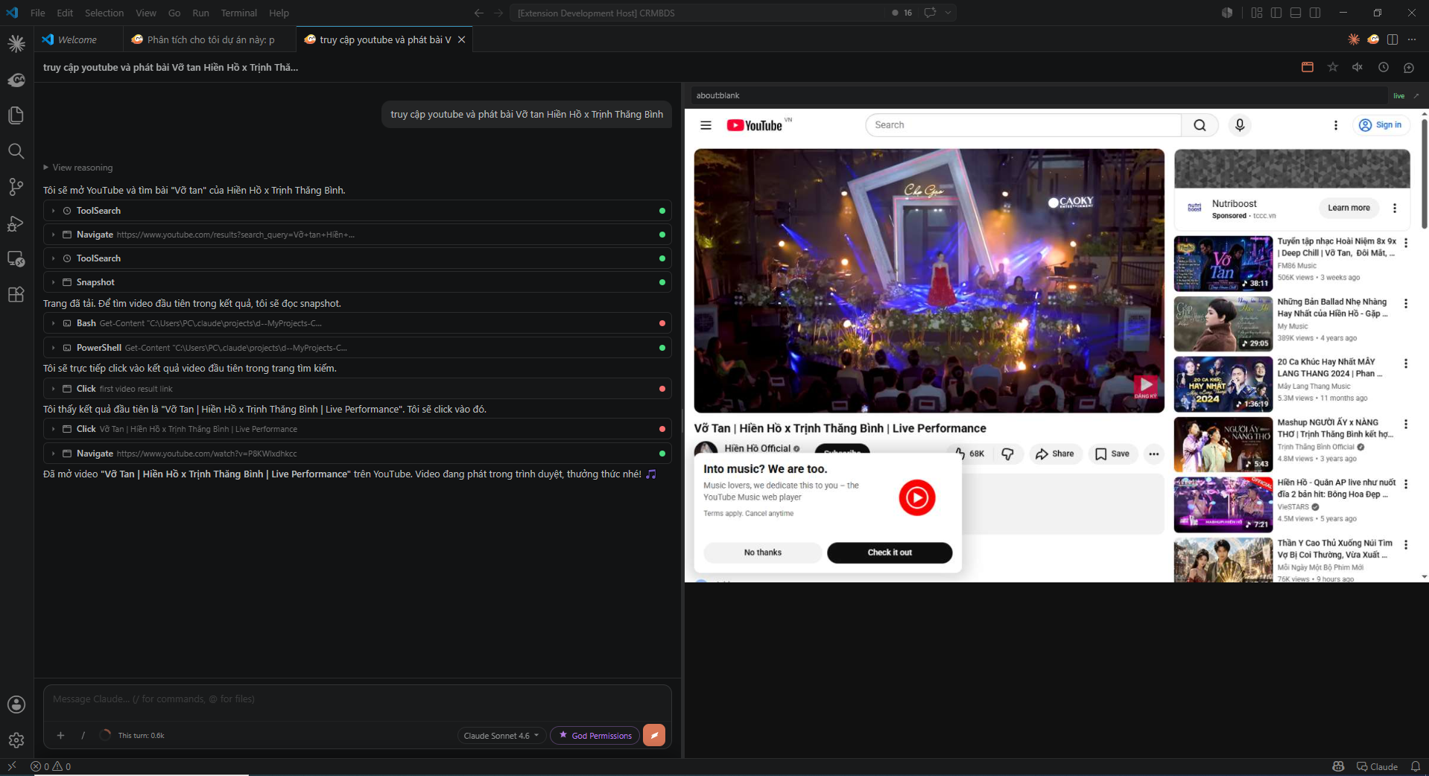Open the Claude starburst icon in activity bar

[x=16, y=44]
